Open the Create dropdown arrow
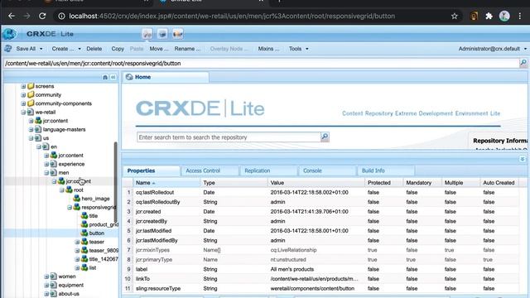Image resolution: width=530 pixels, height=298 pixels. [79, 49]
